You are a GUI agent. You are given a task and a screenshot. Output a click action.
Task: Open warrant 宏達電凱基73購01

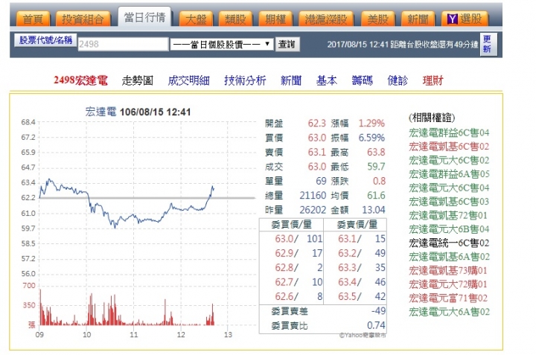click(448, 271)
